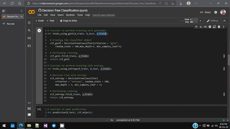Close the Decision Tree browser tab
The height and width of the screenshot is (129, 230).
22,17
